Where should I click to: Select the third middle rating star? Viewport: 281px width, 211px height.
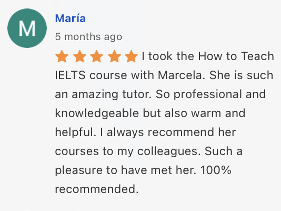(x=97, y=56)
